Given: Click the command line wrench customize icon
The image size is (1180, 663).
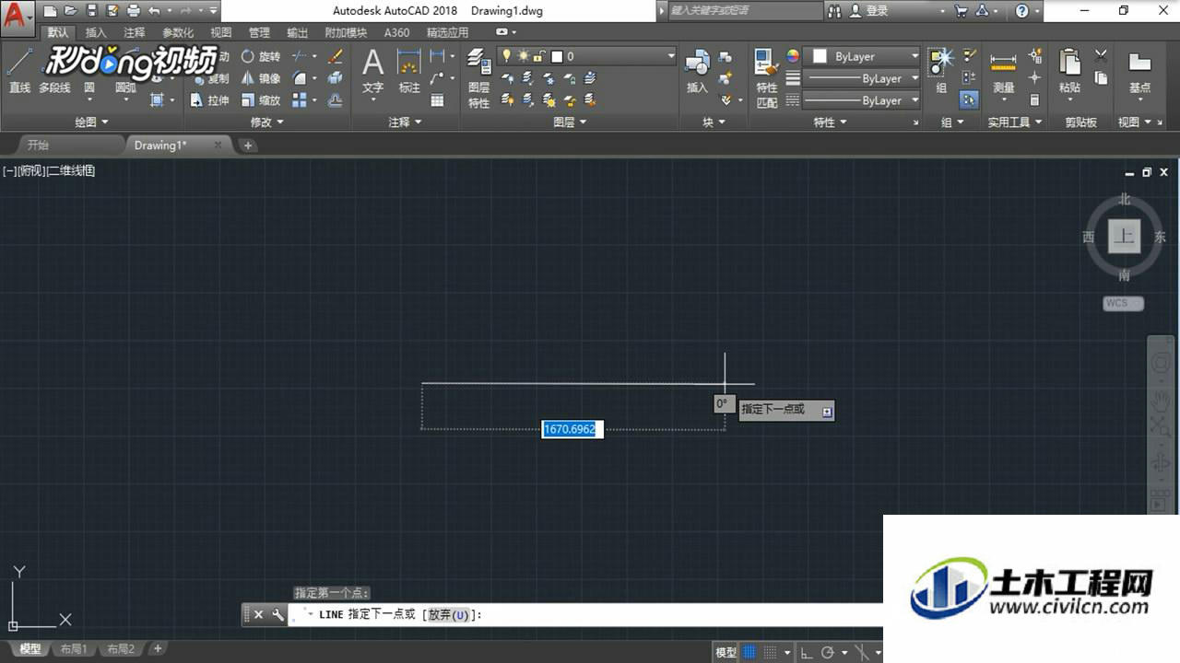Looking at the screenshot, I should click(x=277, y=614).
